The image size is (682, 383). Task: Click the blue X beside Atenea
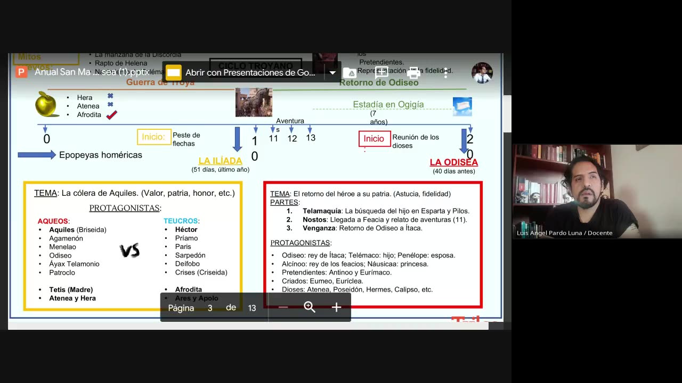[110, 105]
